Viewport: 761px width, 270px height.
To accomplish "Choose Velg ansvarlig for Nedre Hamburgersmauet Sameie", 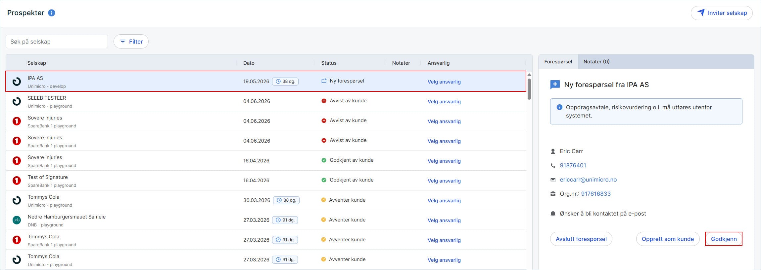I will [444, 220].
